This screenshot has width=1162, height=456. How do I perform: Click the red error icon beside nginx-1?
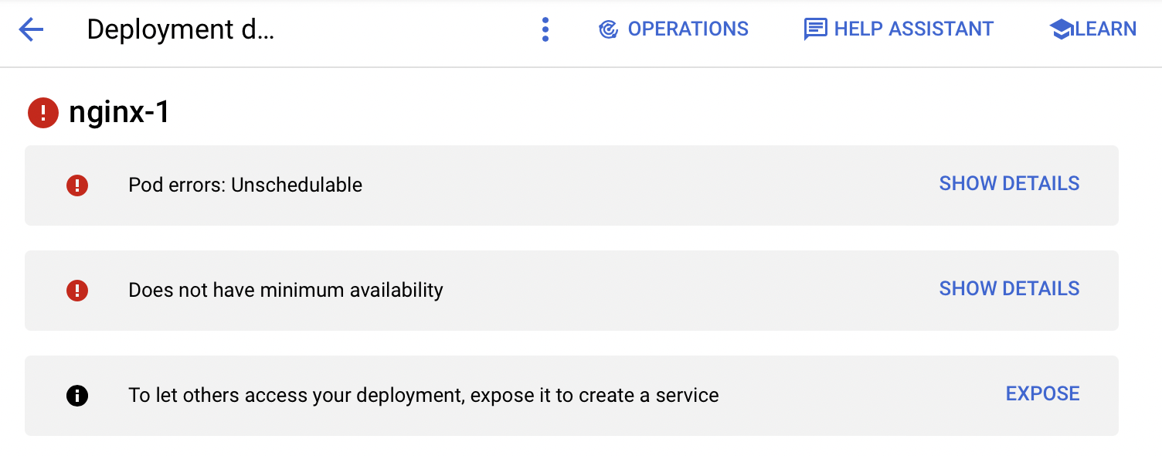point(42,112)
